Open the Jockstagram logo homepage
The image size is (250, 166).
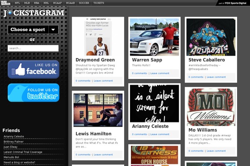34,13
